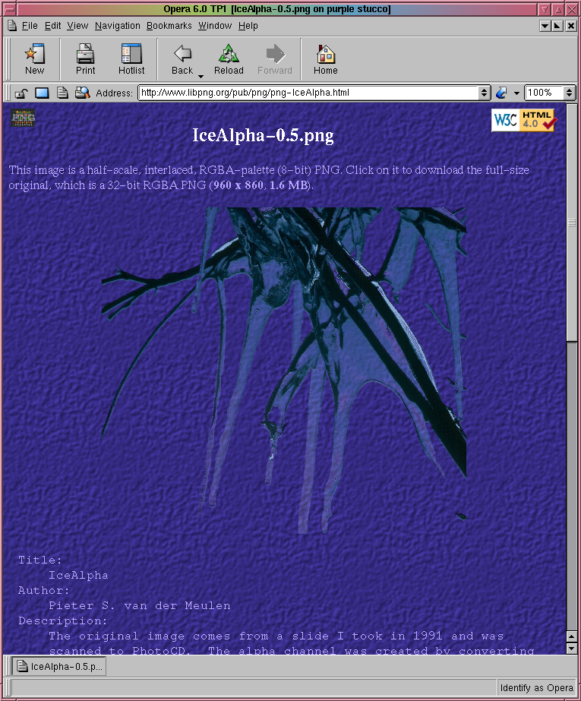581x701 pixels.
Task: Toggle document mode with the page icon
Action: click(62, 93)
